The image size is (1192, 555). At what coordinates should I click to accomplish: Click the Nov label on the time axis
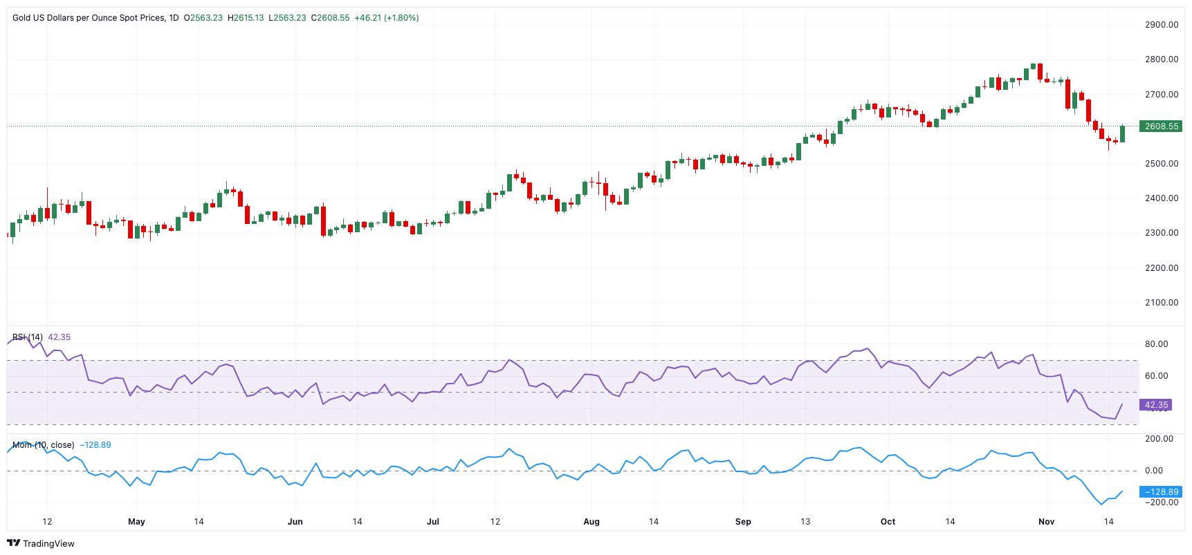click(x=1046, y=522)
